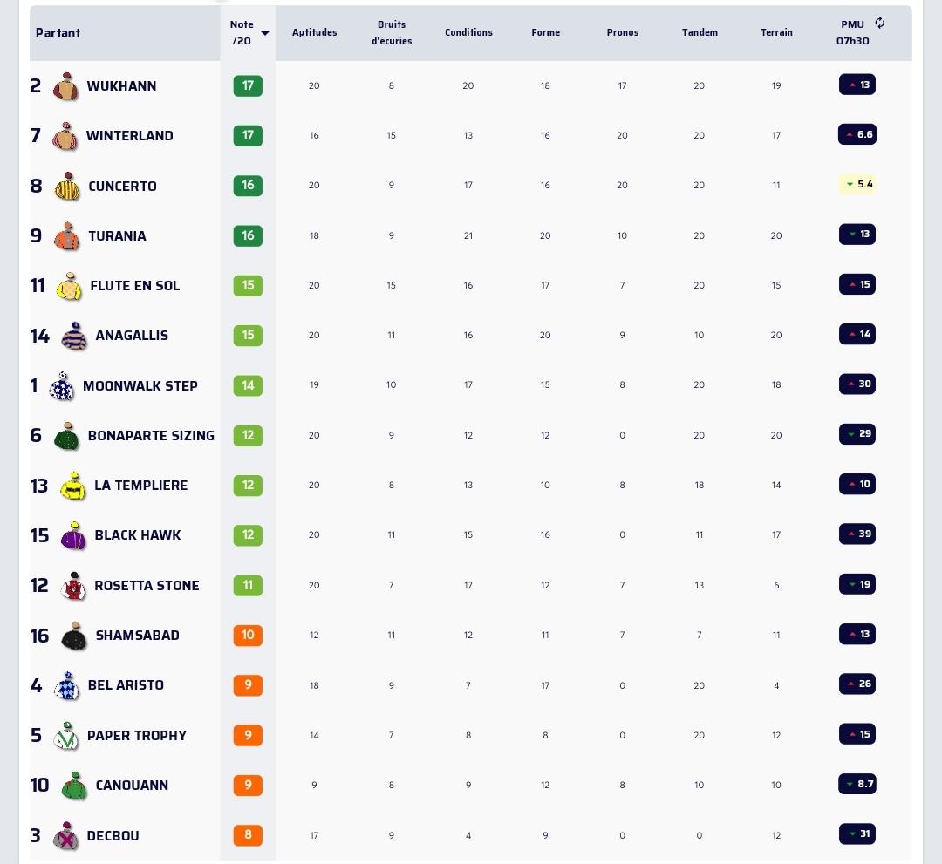The width and height of the screenshot is (942, 864).
Task: Sort by Aptitudes column header
Action: tap(314, 32)
